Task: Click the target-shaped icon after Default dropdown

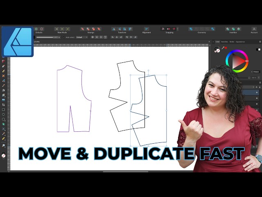Action: [93, 37]
